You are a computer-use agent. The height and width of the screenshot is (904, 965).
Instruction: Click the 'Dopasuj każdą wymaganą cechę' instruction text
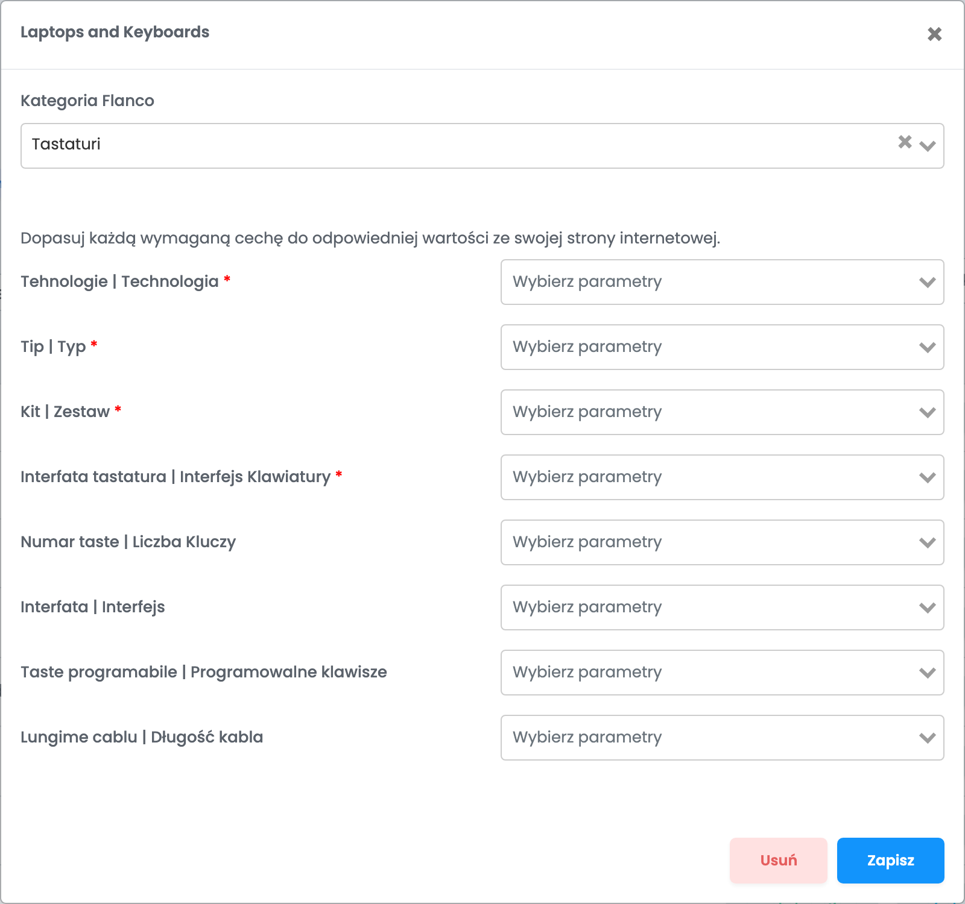pyautogui.click(x=370, y=238)
